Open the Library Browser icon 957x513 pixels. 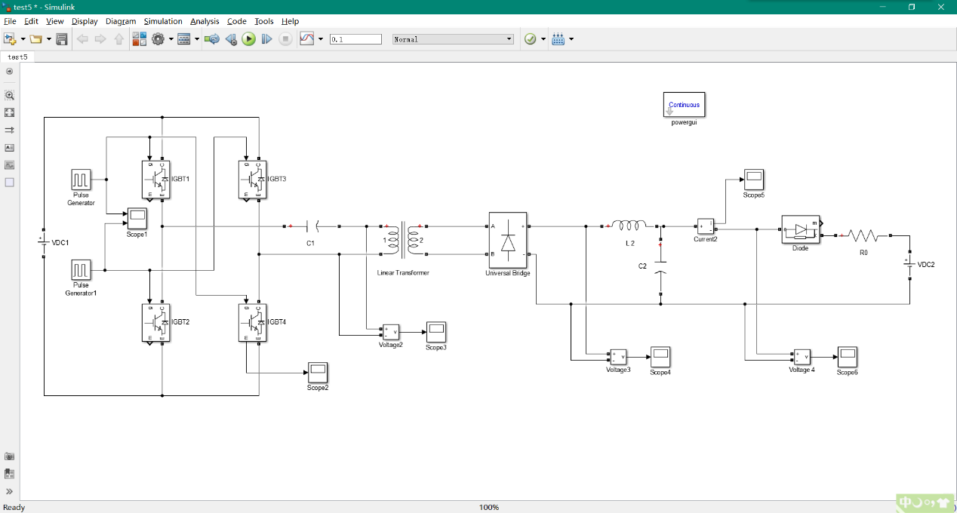point(140,39)
